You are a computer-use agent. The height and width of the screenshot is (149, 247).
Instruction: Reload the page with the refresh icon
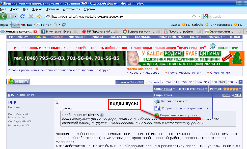pos(22,16)
